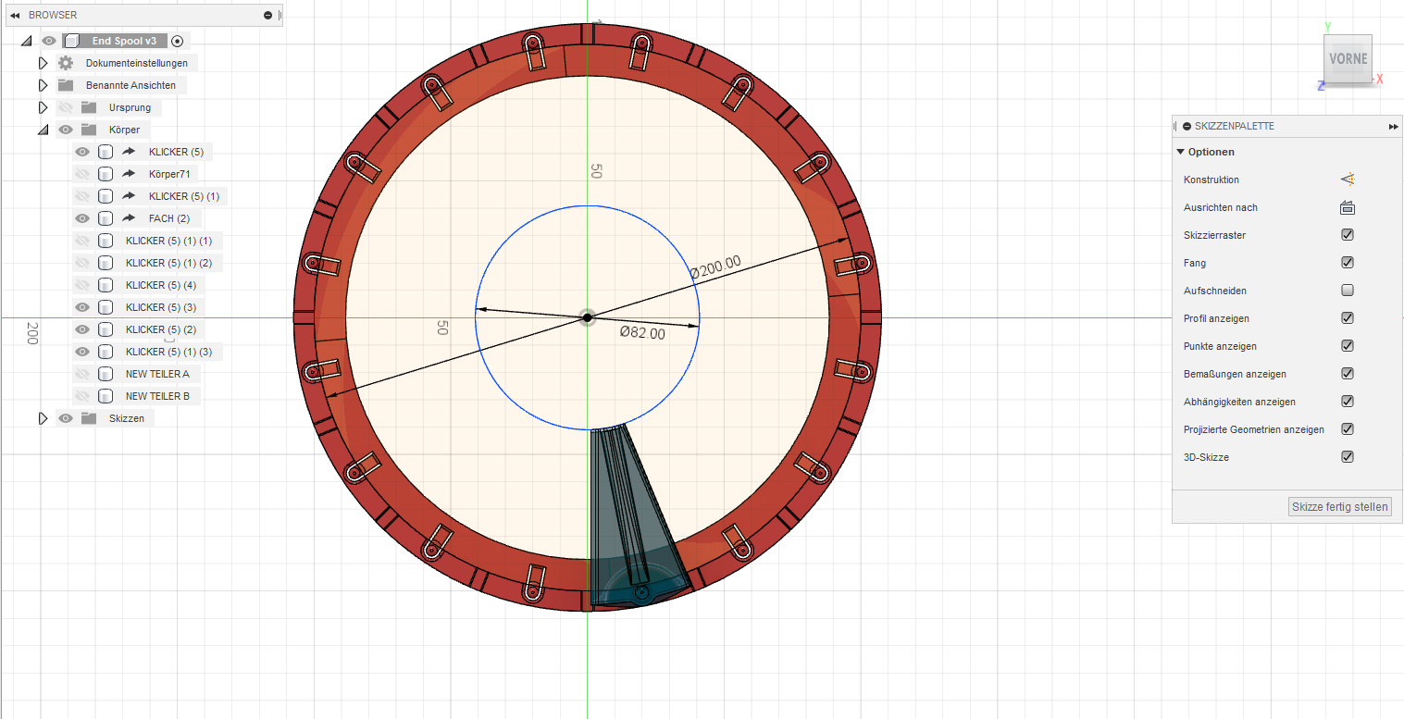Click the link arrow icon of KLICKER (5) (1)
Viewport: 1404px width, 719px height.
(x=129, y=196)
